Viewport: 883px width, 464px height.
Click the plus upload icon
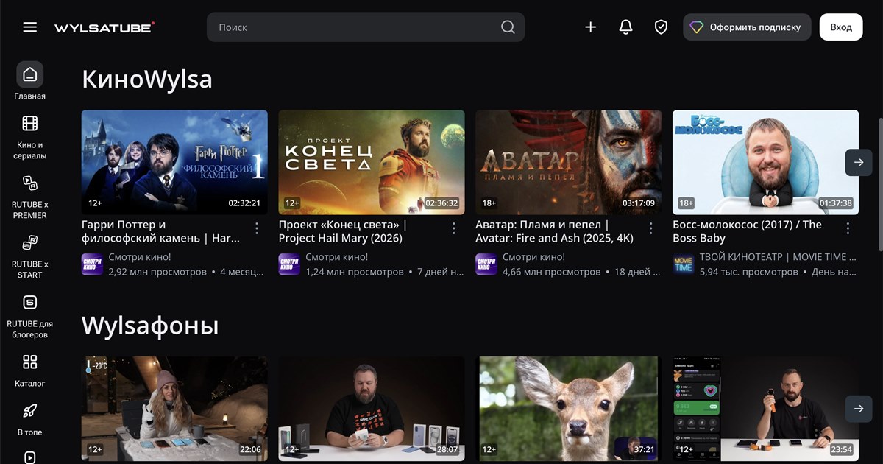tap(590, 27)
